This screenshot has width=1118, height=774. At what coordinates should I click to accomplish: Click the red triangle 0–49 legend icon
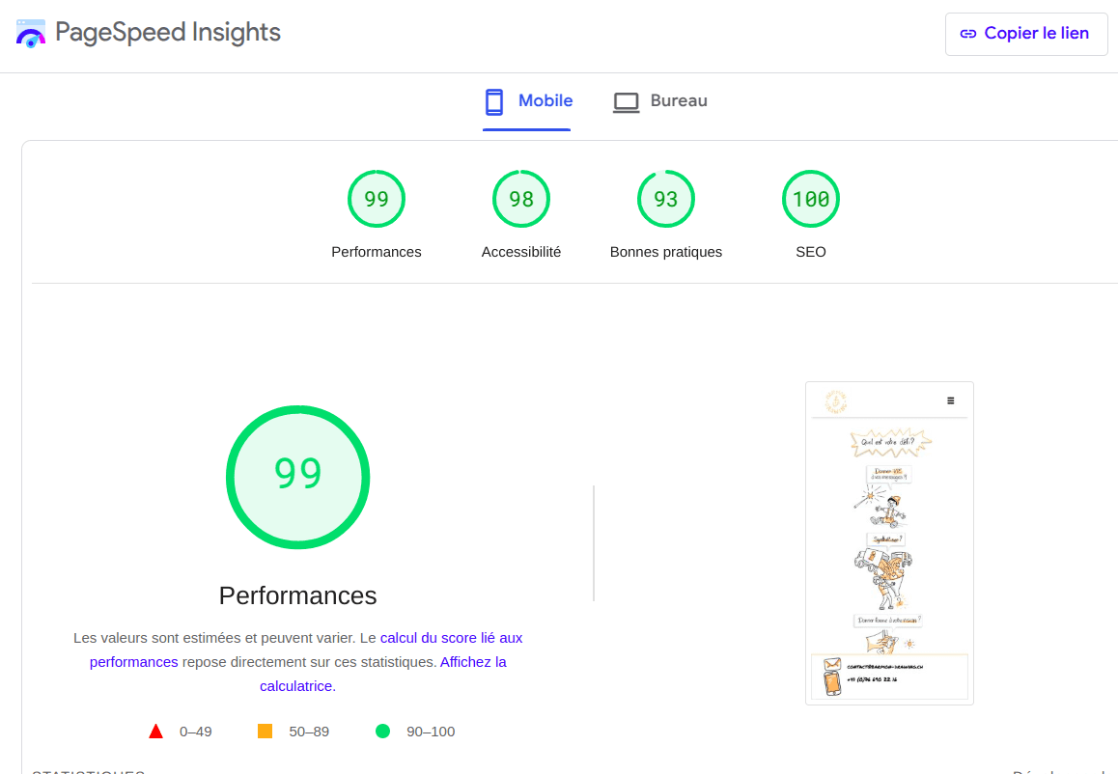tap(156, 732)
